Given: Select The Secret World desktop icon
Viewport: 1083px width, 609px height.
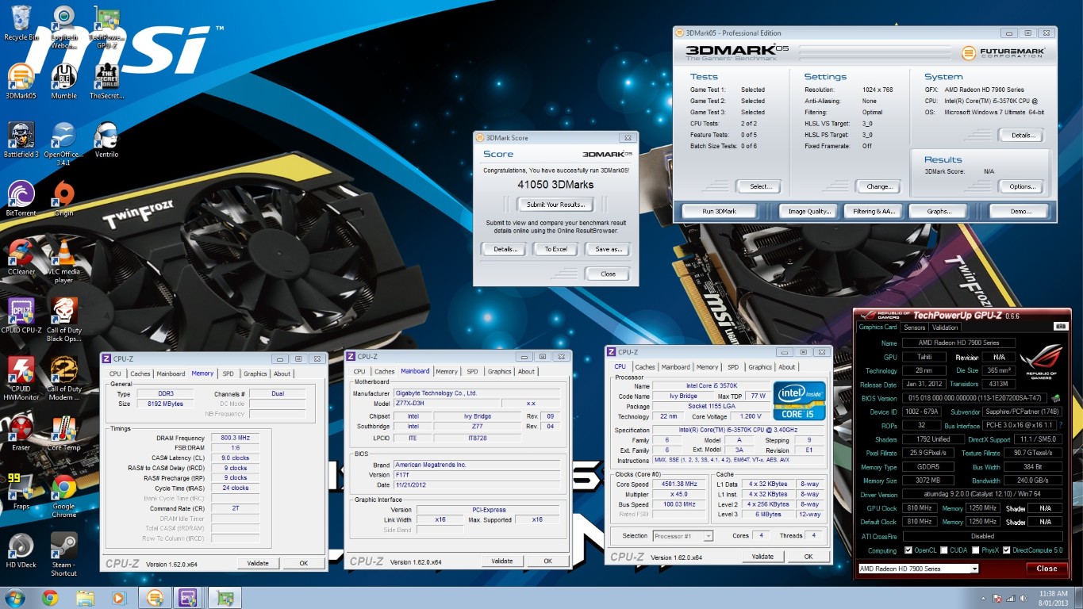Looking at the screenshot, I should point(106,82).
